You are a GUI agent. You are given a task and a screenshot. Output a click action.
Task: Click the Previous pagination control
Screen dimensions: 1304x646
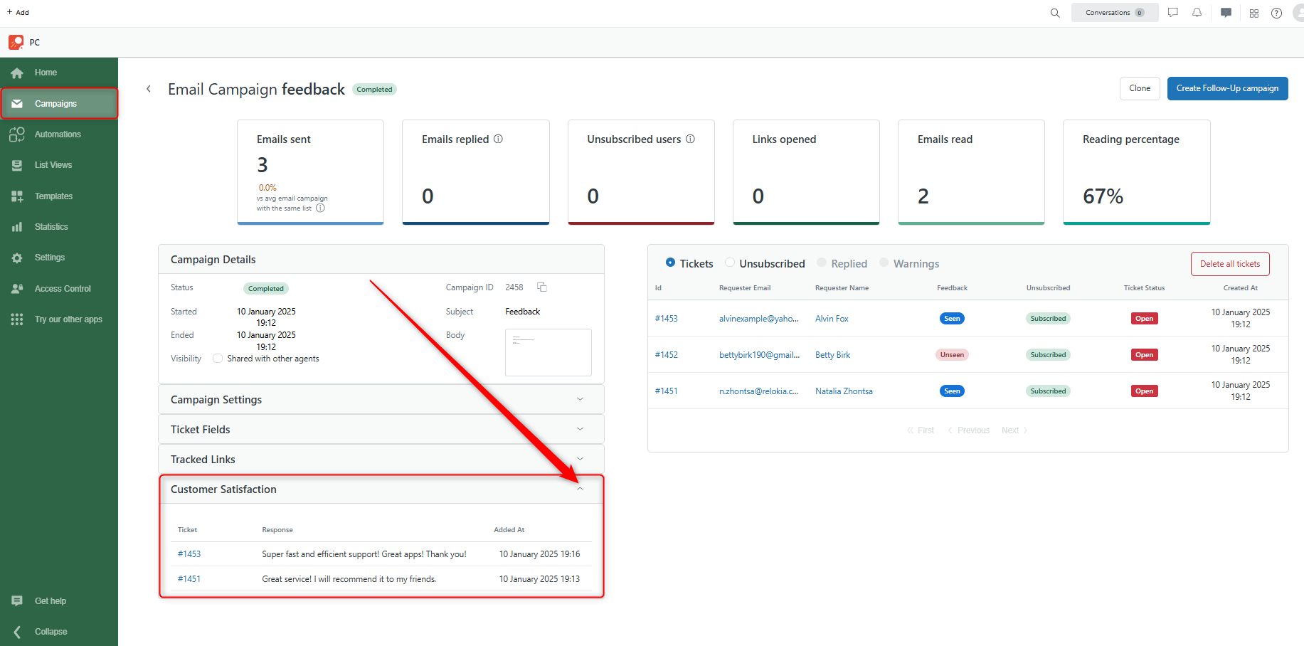(969, 430)
